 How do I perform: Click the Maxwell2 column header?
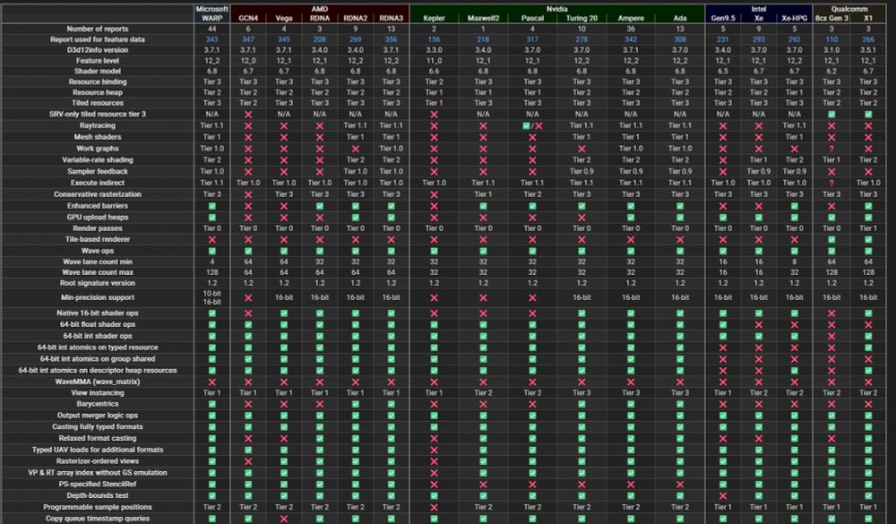483,18
